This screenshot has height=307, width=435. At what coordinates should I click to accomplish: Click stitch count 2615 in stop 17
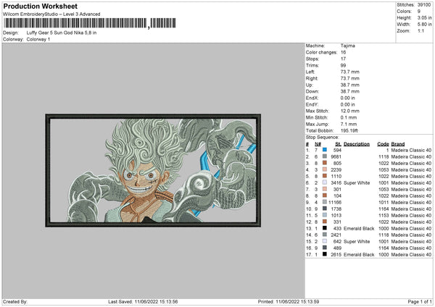click(x=336, y=254)
